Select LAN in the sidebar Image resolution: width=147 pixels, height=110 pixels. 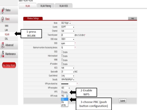tap(6, 30)
